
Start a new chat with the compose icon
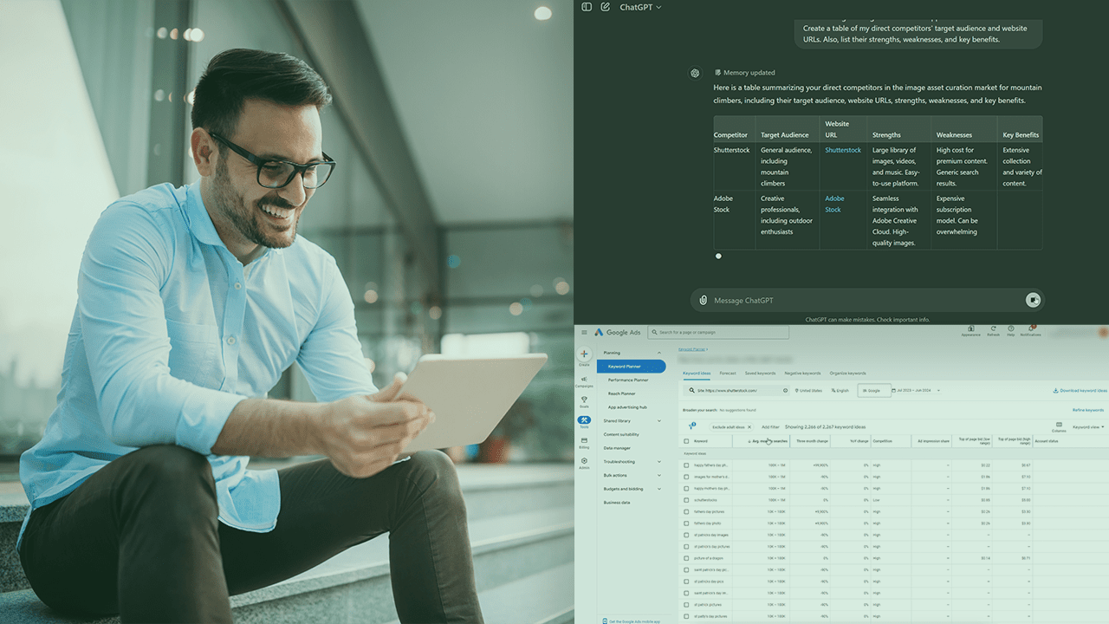click(x=605, y=7)
